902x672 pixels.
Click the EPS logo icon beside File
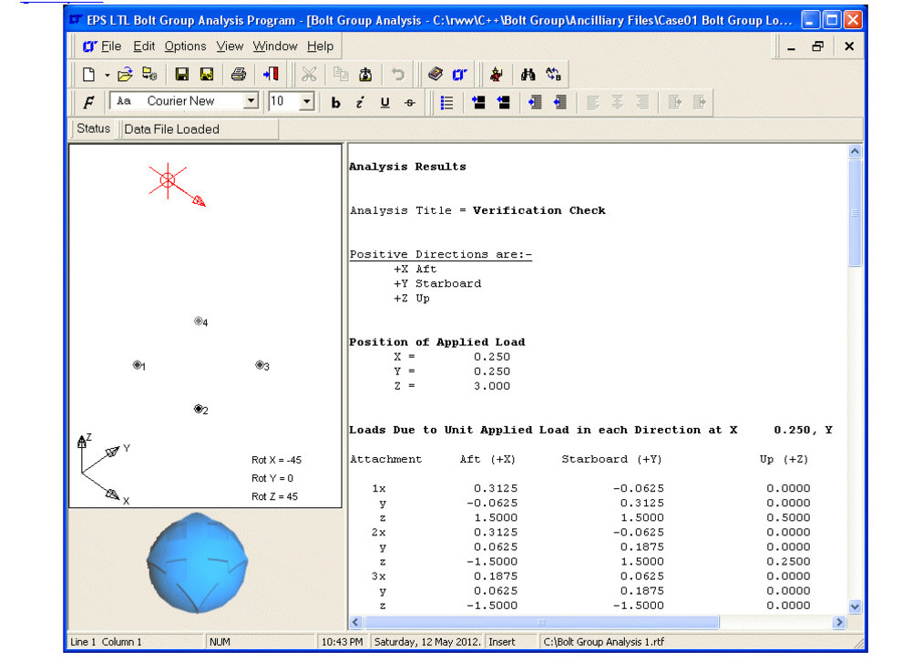coord(89,46)
